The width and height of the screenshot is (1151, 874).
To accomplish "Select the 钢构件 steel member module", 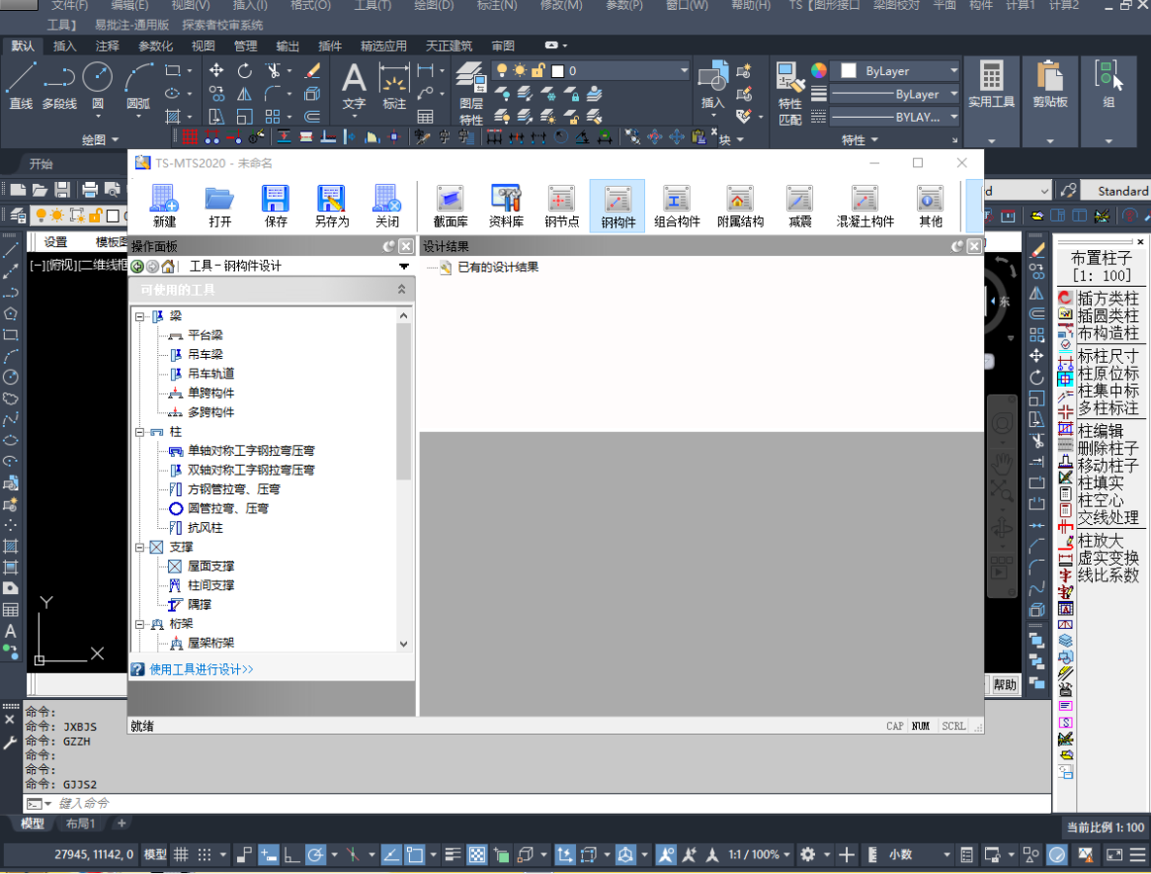I will [617, 206].
